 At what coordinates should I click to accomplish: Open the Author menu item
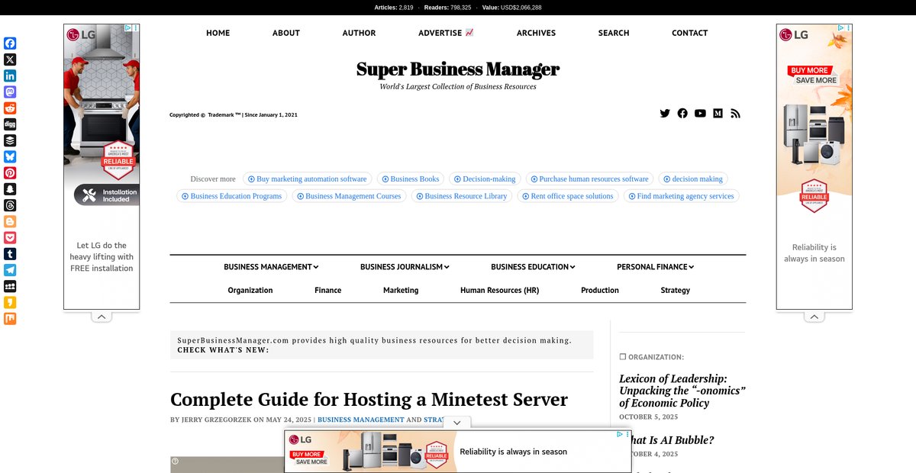359,33
